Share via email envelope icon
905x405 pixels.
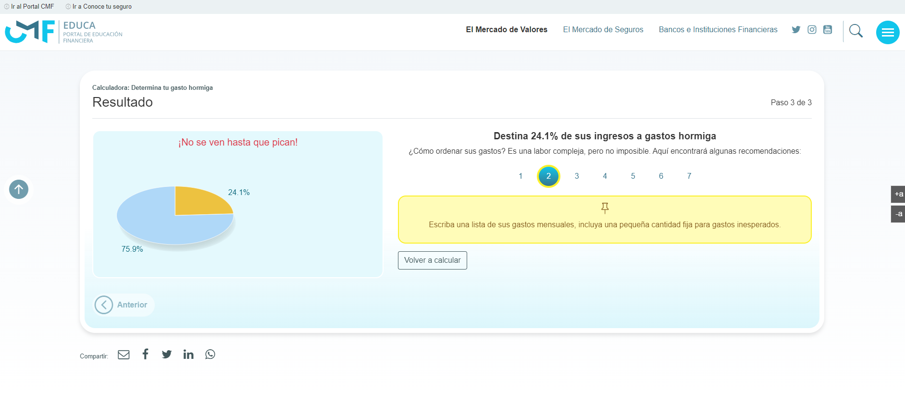tap(124, 355)
